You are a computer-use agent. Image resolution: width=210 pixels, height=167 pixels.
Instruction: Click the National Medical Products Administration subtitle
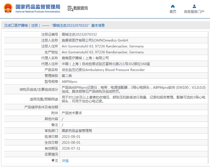(x=38, y=12)
